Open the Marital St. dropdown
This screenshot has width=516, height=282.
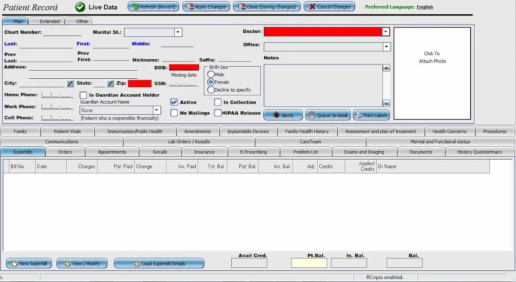(x=177, y=32)
